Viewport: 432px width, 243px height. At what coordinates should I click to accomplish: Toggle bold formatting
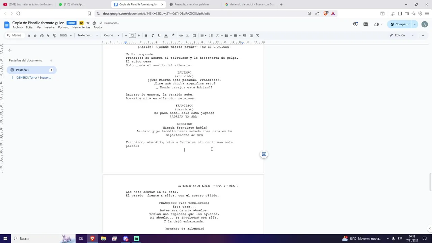[x=146, y=35]
